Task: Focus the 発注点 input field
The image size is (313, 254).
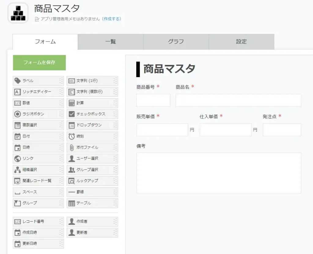Action: tap(282, 130)
